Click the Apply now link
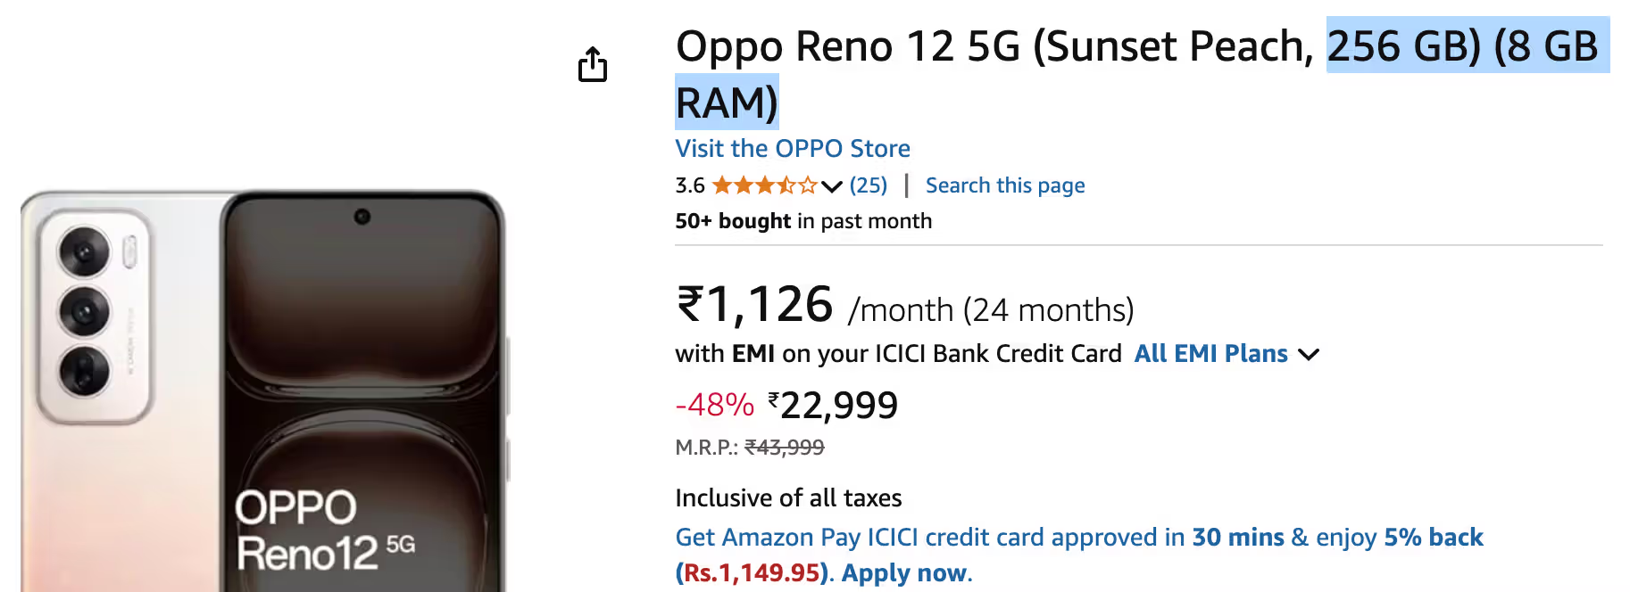 pos(903,572)
